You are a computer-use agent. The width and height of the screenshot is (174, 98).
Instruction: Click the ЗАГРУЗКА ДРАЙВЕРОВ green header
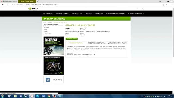[86, 19]
